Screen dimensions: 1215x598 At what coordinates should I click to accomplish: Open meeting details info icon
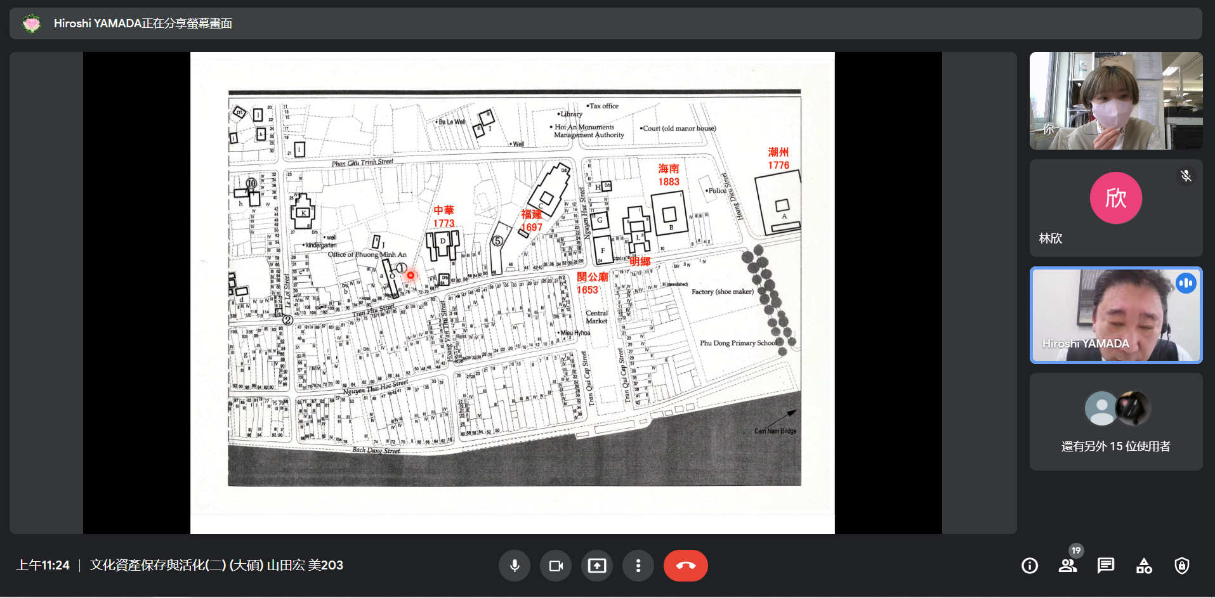pos(1030,566)
